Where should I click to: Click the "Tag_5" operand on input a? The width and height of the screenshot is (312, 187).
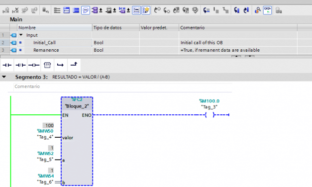[x=45, y=159]
